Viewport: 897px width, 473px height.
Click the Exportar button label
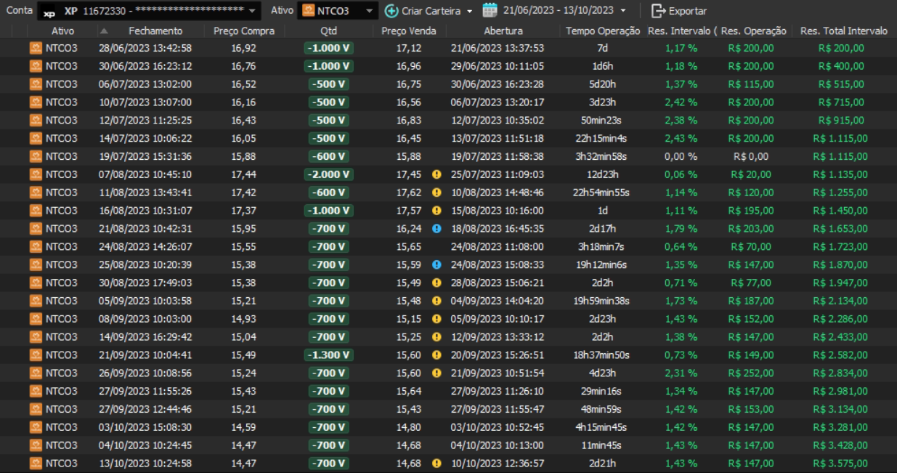pyautogui.click(x=687, y=11)
